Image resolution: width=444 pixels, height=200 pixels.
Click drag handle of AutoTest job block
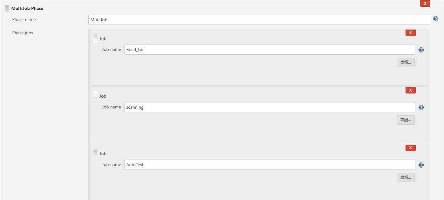click(95, 154)
